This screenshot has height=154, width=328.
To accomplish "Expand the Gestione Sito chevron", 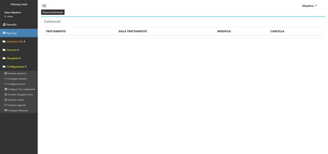I will (24, 42).
